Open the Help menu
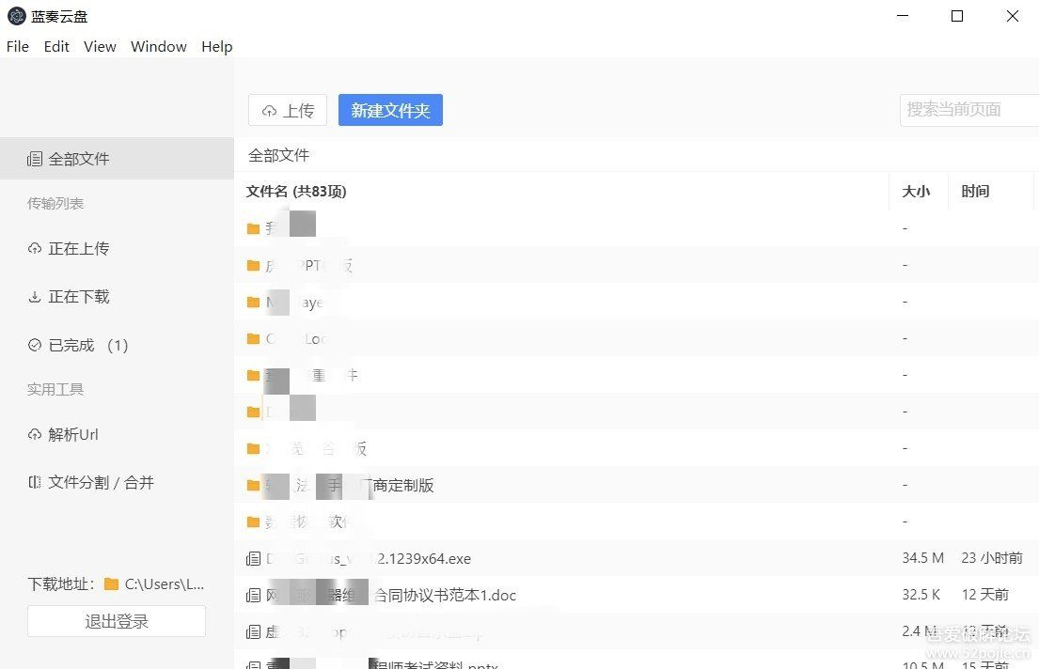This screenshot has width=1039, height=669. [216, 46]
